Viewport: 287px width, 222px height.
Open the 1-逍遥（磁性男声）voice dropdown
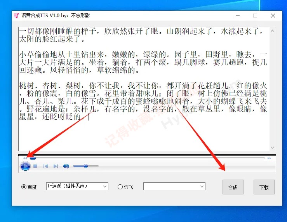click(x=77, y=186)
